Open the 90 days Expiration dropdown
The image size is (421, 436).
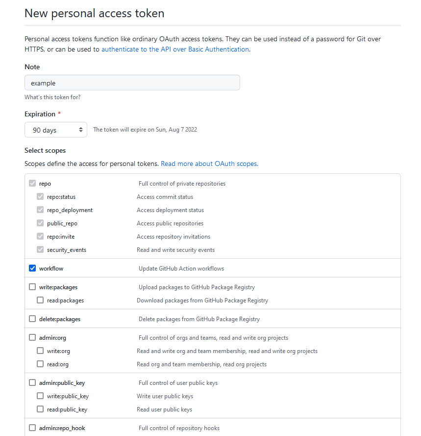tap(56, 130)
